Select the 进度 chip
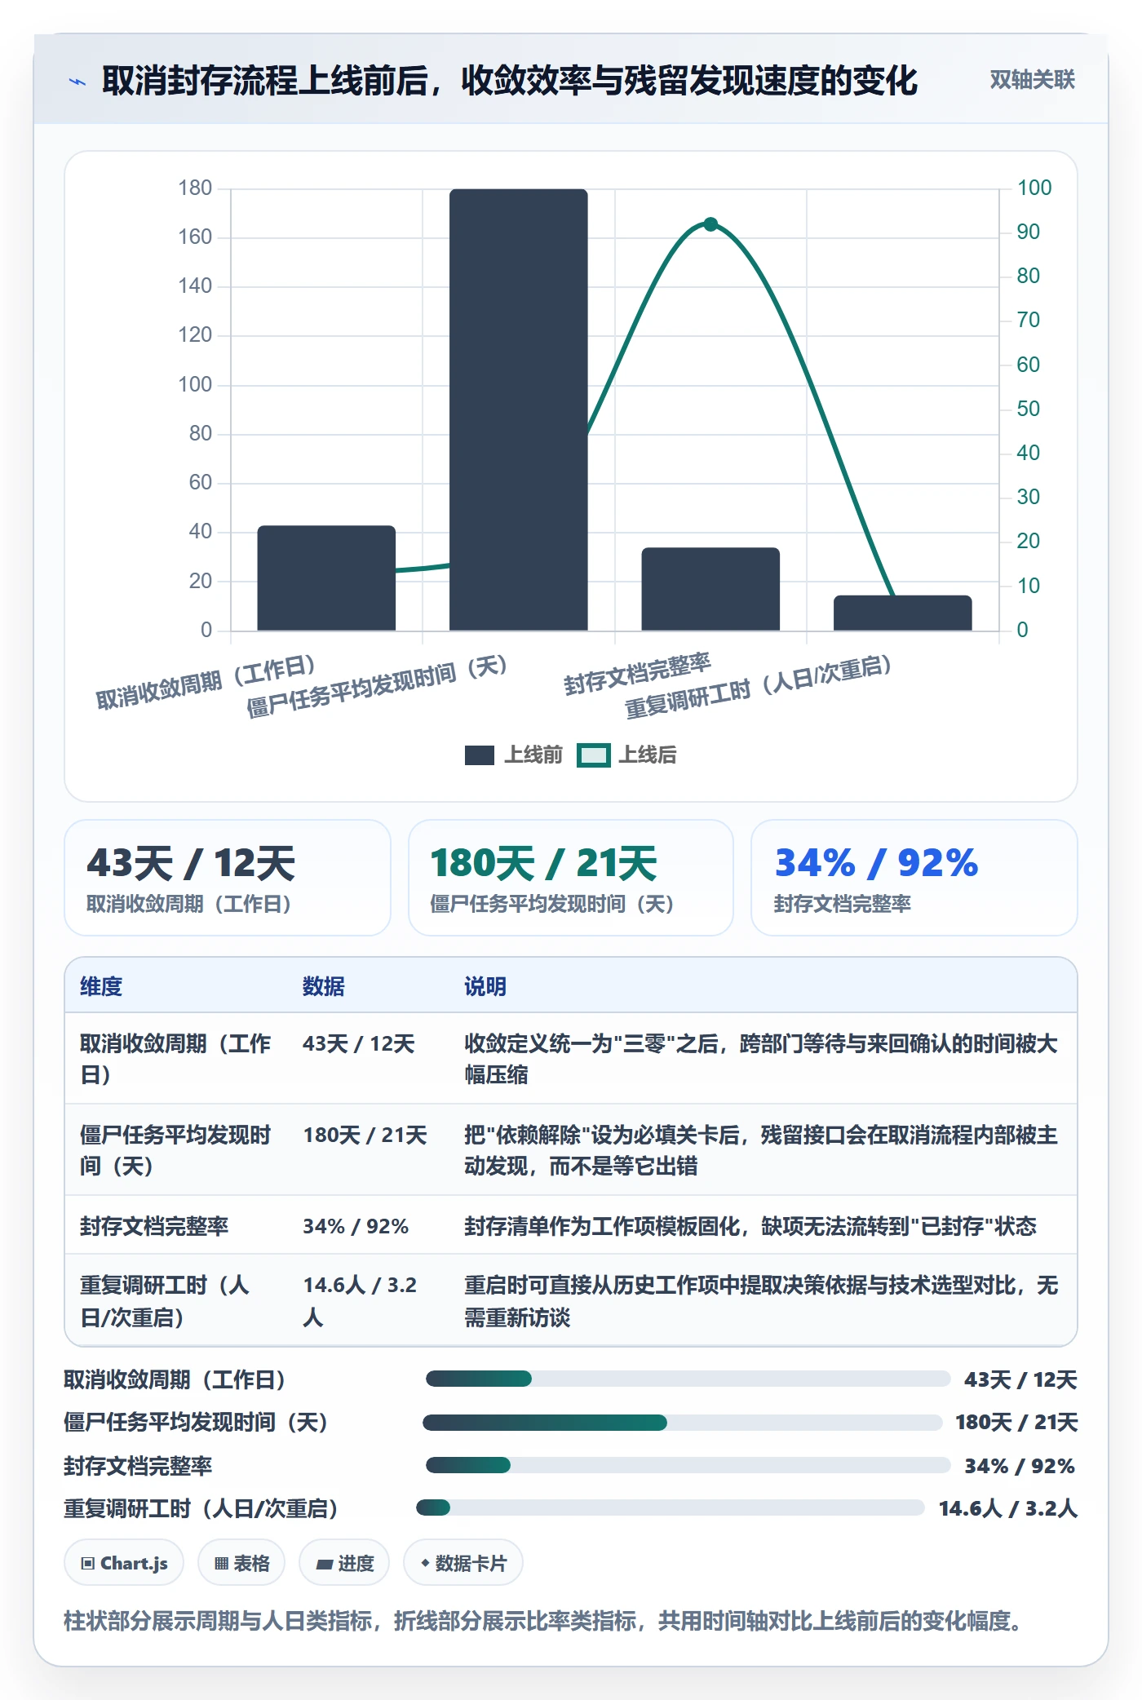This screenshot has height=1700, width=1142. [x=344, y=1563]
